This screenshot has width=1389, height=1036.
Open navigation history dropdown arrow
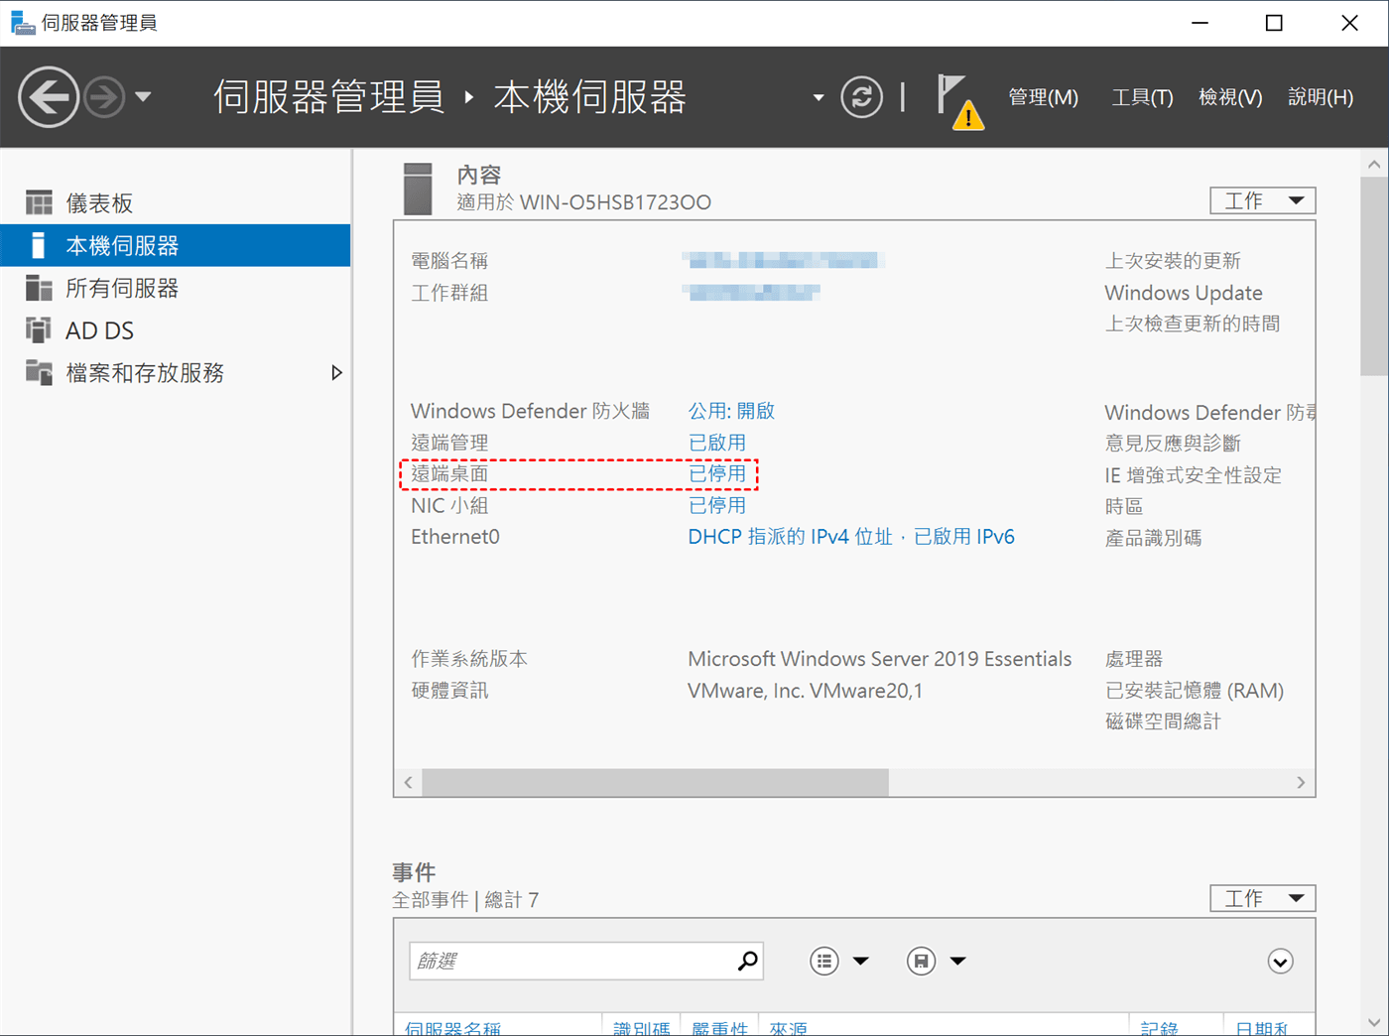coord(143,97)
